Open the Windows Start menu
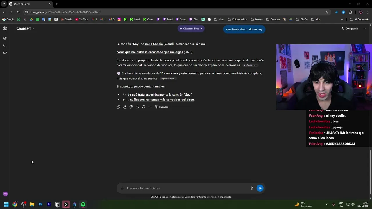The width and height of the screenshot is (372, 209). (x=6, y=204)
